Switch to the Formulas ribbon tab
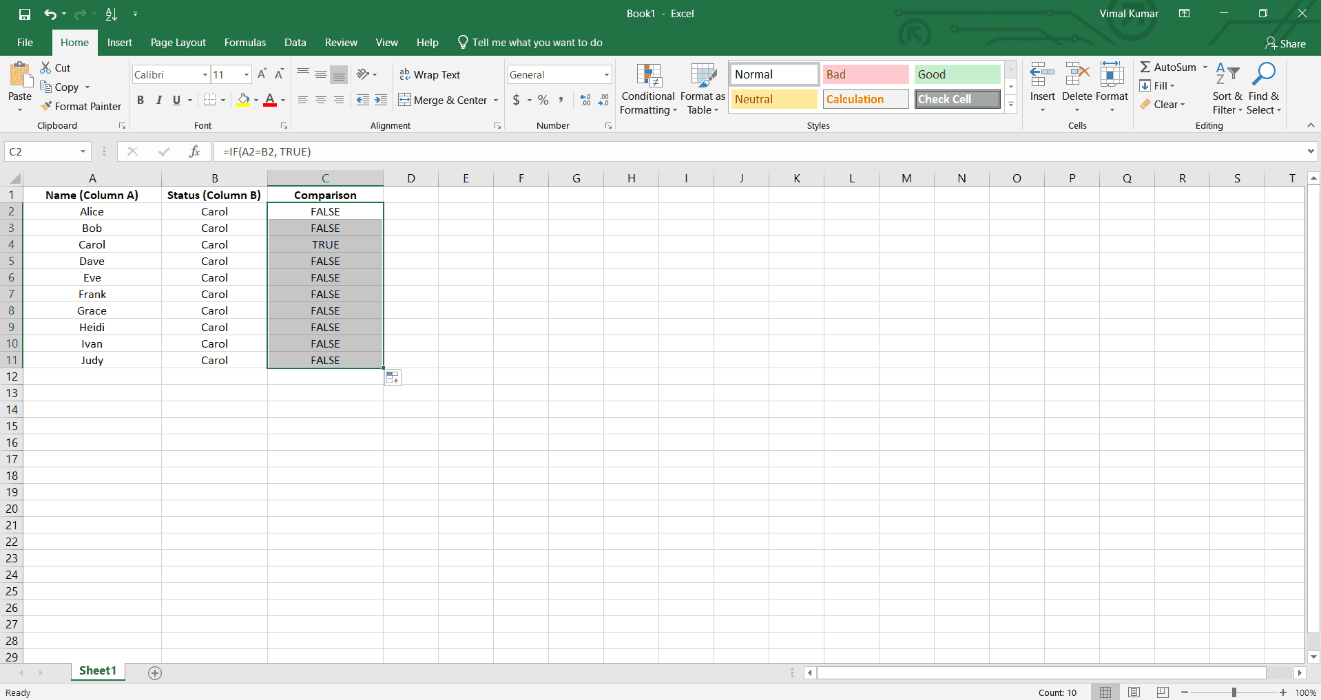1321x700 pixels. 245,42
